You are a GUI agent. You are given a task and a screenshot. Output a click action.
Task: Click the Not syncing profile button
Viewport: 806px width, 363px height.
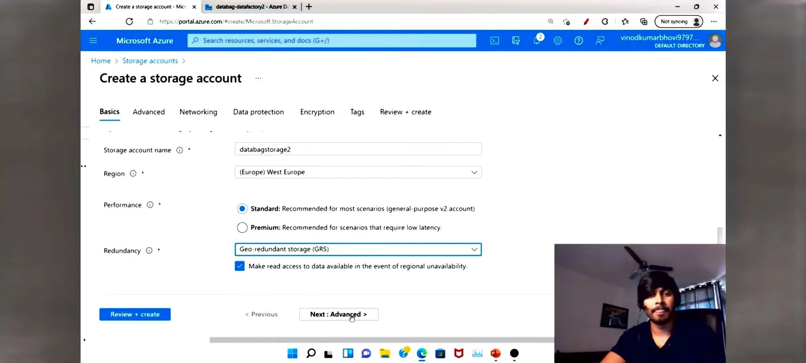point(679,21)
